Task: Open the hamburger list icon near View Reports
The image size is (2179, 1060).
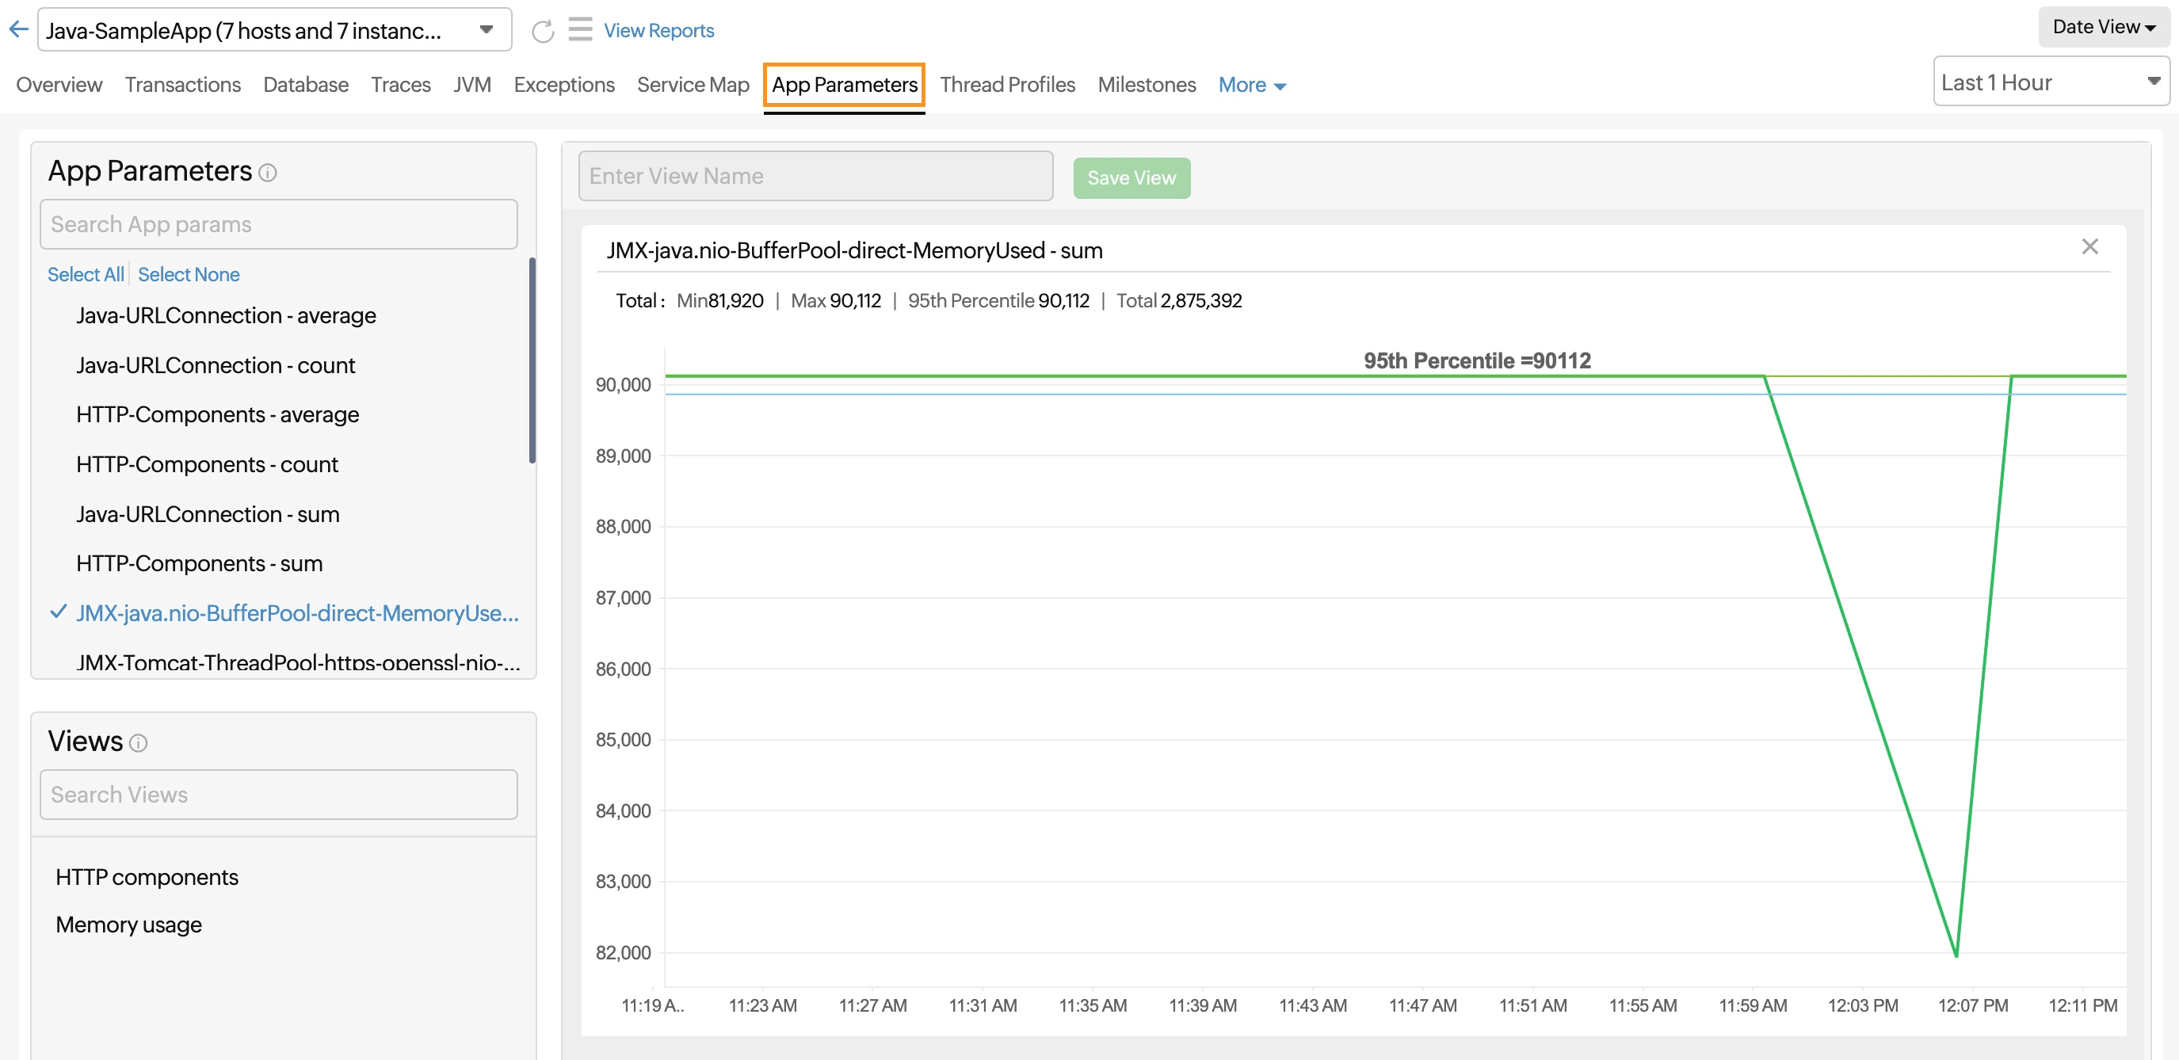Action: [x=579, y=29]
